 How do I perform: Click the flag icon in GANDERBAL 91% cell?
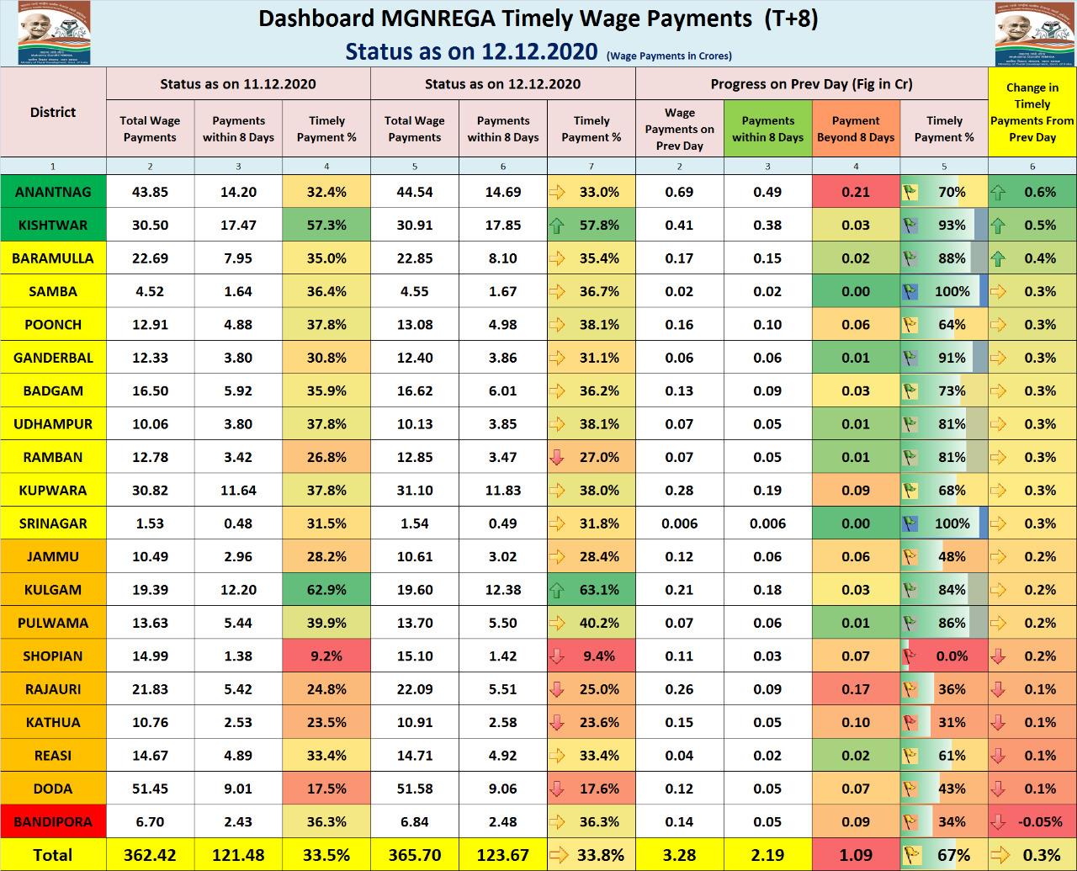[x=910, y=358]
